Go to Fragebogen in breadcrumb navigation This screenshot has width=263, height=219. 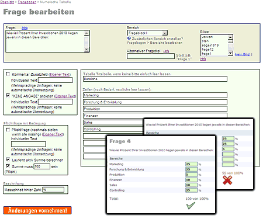[27, 2]
